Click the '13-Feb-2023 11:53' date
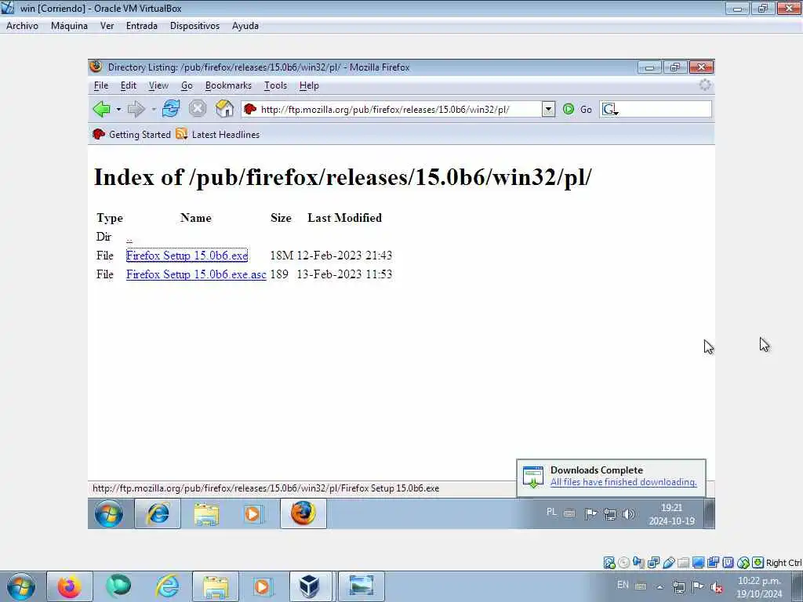The image size is (803, 602). click(345, 274)
